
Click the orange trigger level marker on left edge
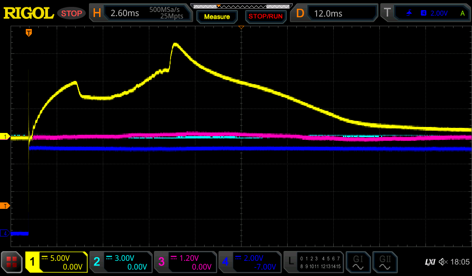tap(5, 206)
